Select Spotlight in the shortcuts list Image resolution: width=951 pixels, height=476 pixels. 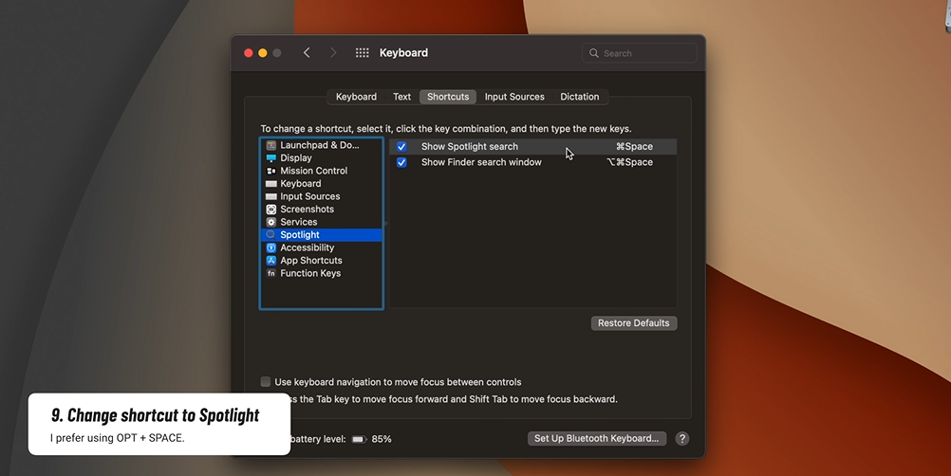(x=322, y=235)
